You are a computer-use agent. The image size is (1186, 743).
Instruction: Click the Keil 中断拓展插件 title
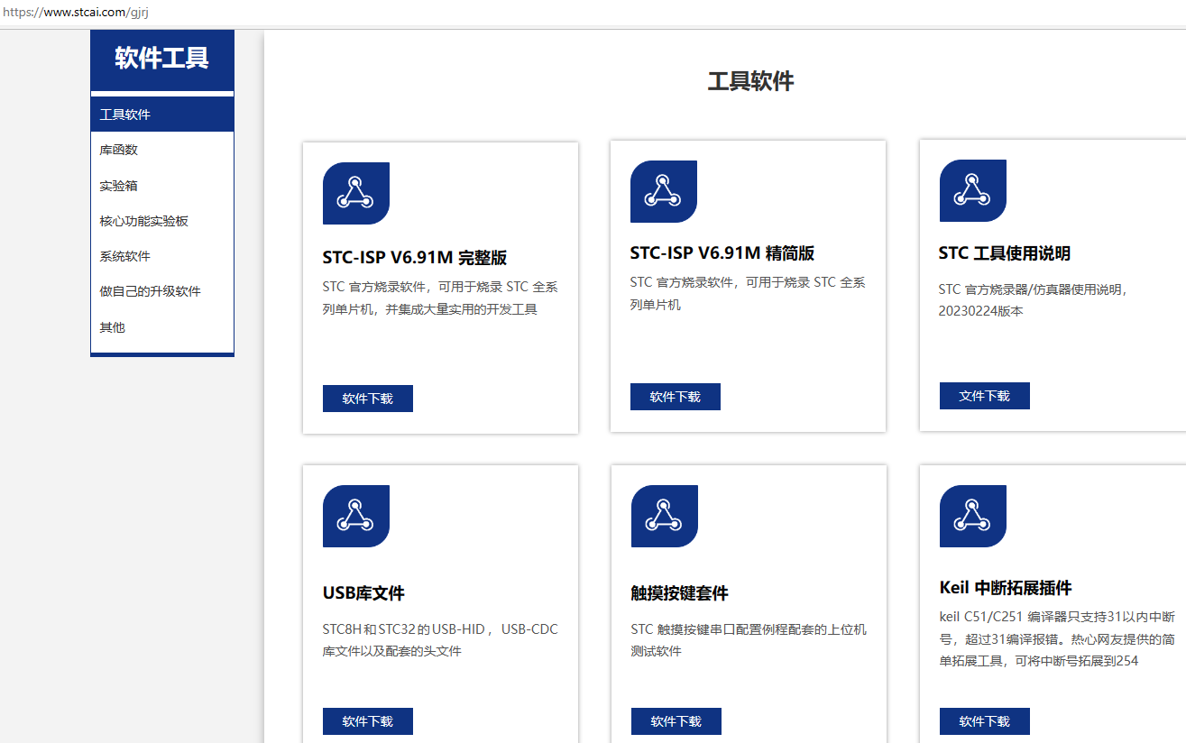[1006, 588]
